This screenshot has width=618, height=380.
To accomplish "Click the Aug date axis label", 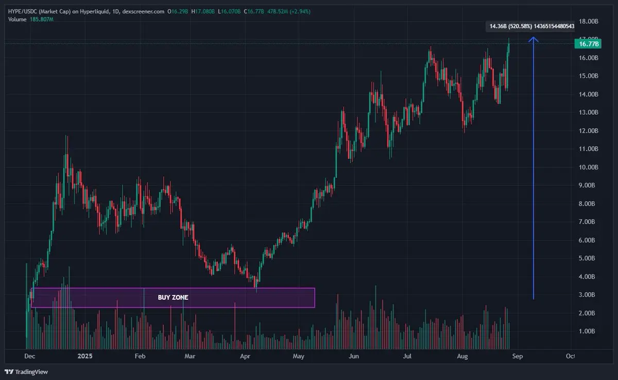I will click(x=461, y=356).
